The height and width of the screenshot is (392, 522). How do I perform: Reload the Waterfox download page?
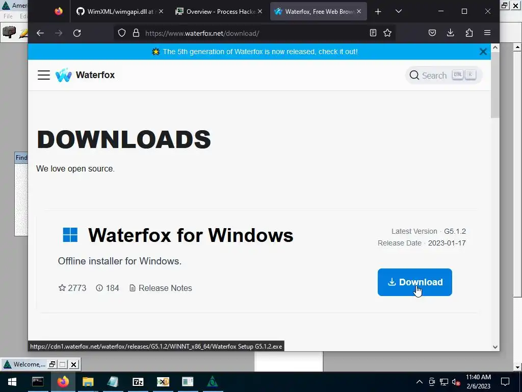pyautogui.click(x=77, y=33)
